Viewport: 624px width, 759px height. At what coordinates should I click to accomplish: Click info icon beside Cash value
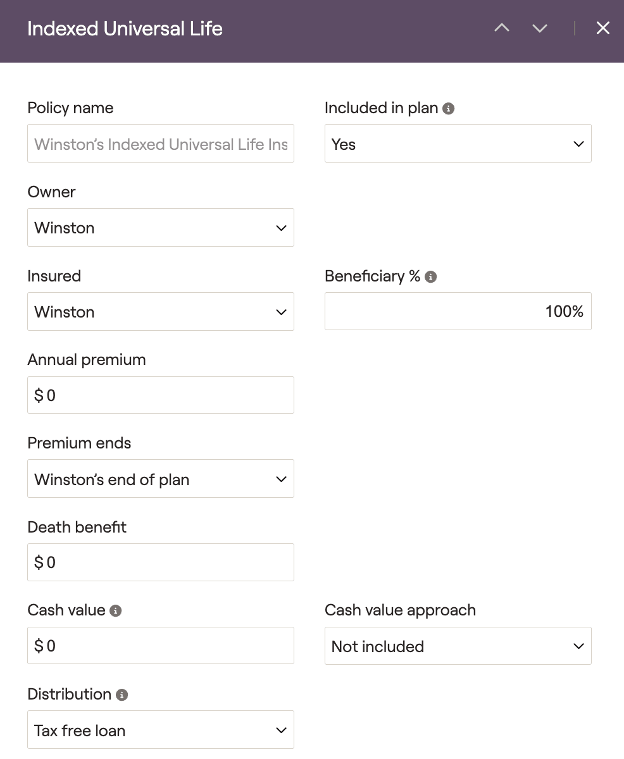click(115, 611)
